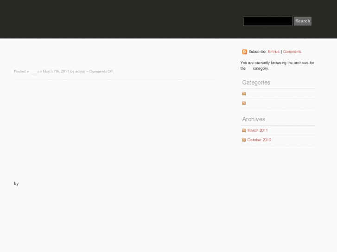Click the Categories heading
The width and height of the screenshot is (337, 252).
[x=256, y=83]
